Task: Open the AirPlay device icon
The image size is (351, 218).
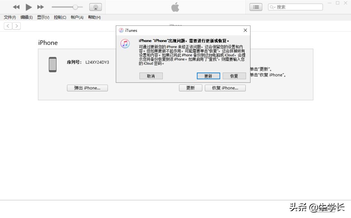Action: (95, 6)
